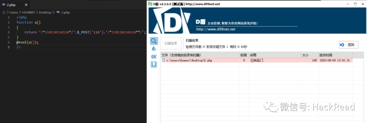Select the magnifier scan icon in sidebar
Image resolution: width=367 pixels, height=123 pixels.
[x=154, y=41]
